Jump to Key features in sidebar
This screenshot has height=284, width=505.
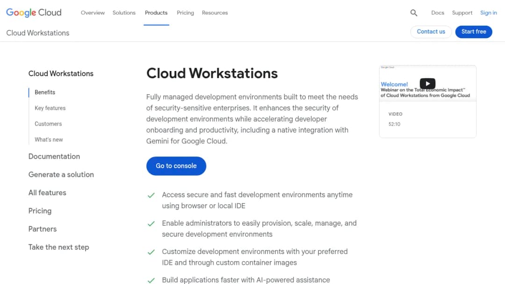(x=50, y=108)
